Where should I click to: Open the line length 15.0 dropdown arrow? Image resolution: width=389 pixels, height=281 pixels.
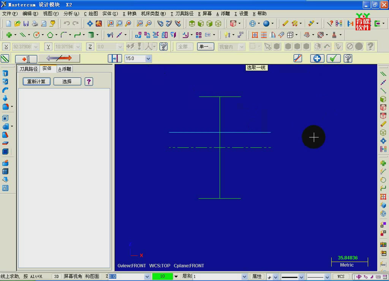[x=148, y=58]
